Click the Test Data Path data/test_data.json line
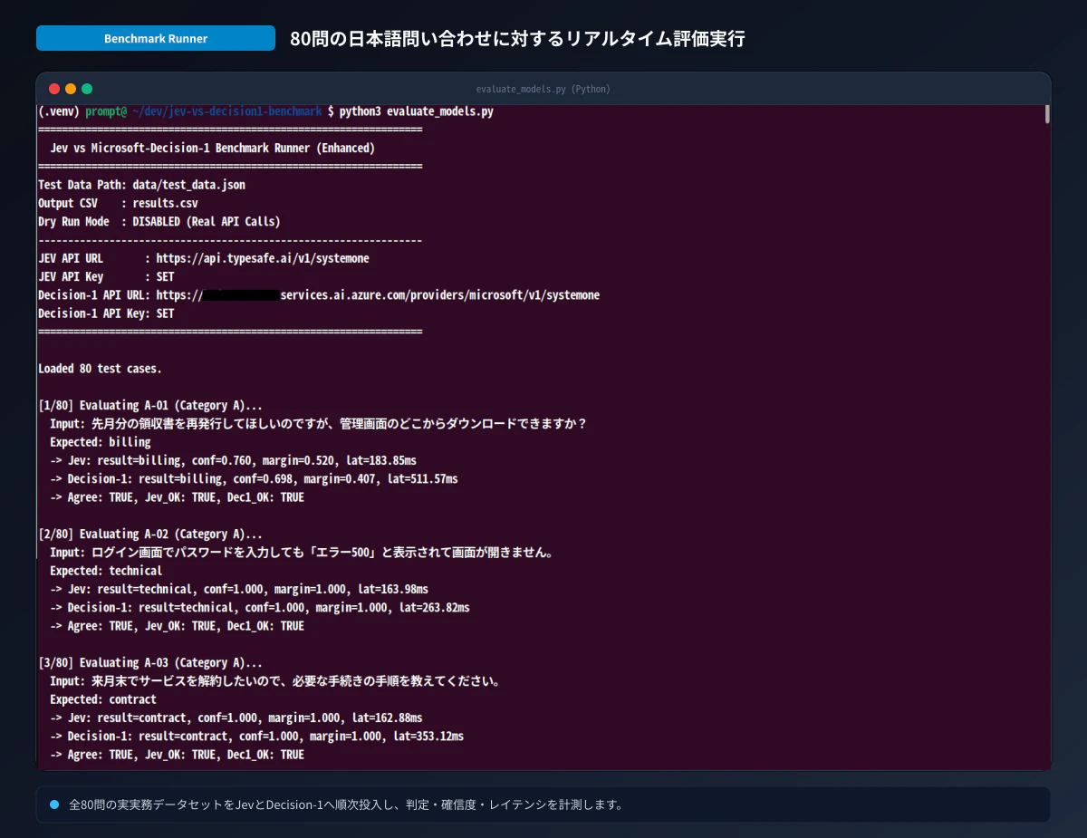 point(141,185)
